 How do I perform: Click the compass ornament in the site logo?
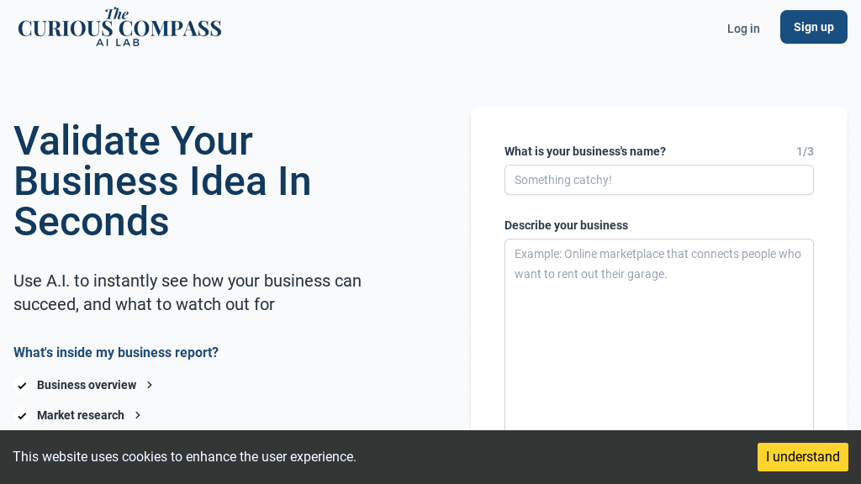[x=119, y=13]
